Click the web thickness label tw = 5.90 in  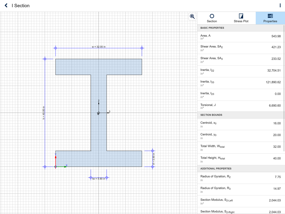pos(99,179)
